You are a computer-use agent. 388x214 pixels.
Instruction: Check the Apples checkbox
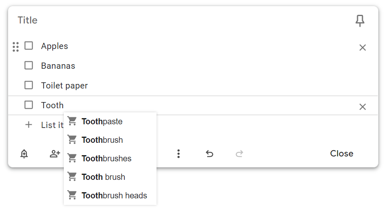tap(29, 46)
